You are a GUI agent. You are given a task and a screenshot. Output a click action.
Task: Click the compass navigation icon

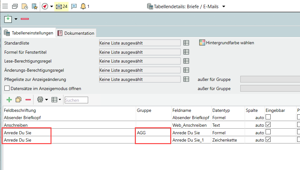45,6
